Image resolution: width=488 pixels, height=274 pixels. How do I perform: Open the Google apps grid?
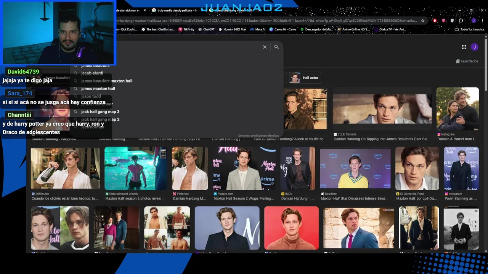click(464, 47)
